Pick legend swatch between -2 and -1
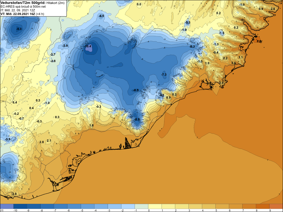This screenshot has height=212, width=283. (128, 206)
